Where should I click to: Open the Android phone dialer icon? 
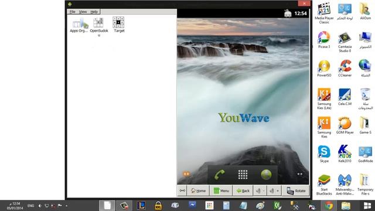(219, 175)
